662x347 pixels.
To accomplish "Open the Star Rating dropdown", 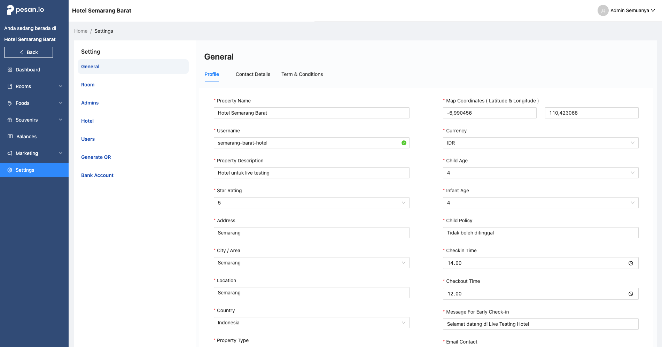I will 311,203.
